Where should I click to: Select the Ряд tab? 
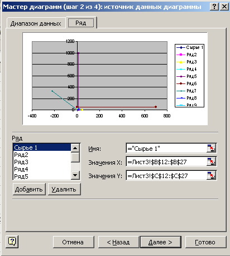[81, 23]
